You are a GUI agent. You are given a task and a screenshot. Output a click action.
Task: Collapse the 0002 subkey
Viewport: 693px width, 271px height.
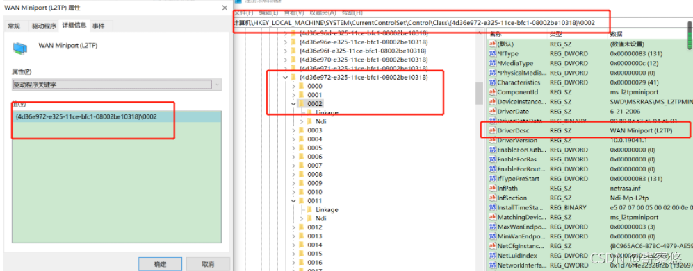coord(294,104)
